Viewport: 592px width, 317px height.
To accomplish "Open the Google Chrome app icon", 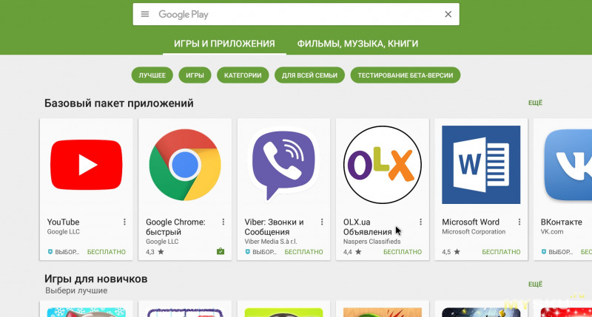I will (x=184, y=164).
